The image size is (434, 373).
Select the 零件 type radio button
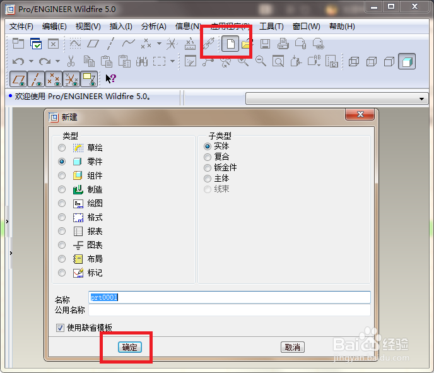62,162
